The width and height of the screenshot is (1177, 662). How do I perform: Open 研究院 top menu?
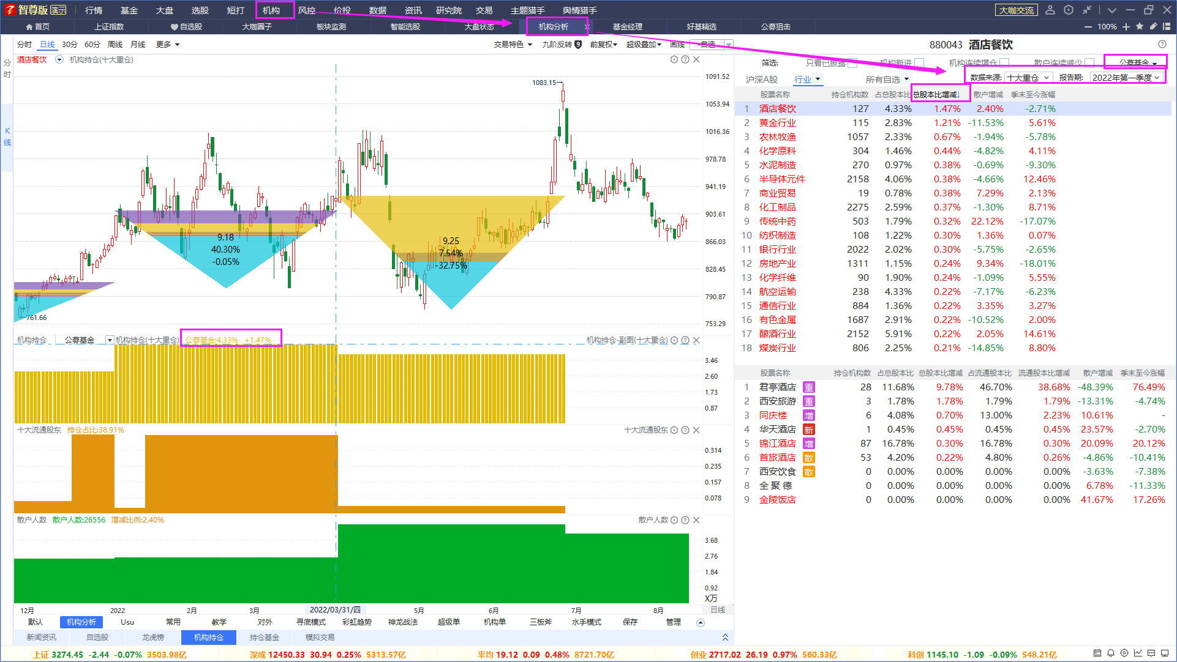click(x=449, y=10)
